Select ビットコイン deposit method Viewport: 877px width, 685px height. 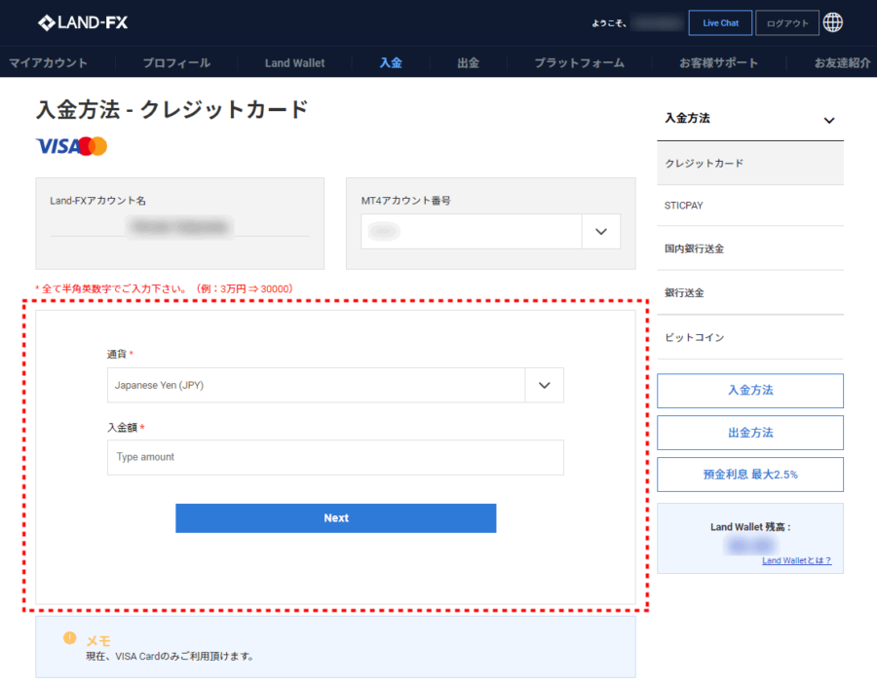pos(750,337)
